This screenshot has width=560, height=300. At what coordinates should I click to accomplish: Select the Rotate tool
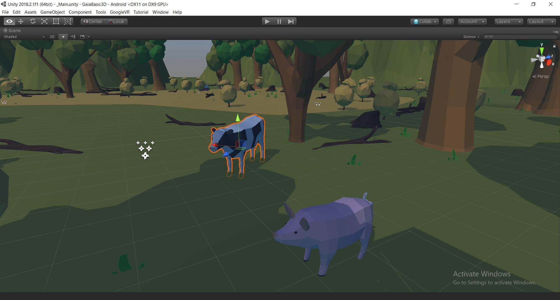pyautogui.click(x=33, y=22)
